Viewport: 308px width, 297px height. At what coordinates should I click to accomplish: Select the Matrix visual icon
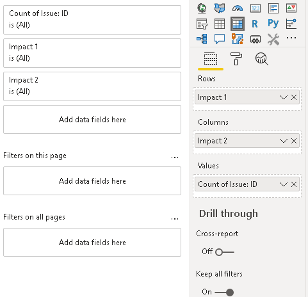click(238, 24)
